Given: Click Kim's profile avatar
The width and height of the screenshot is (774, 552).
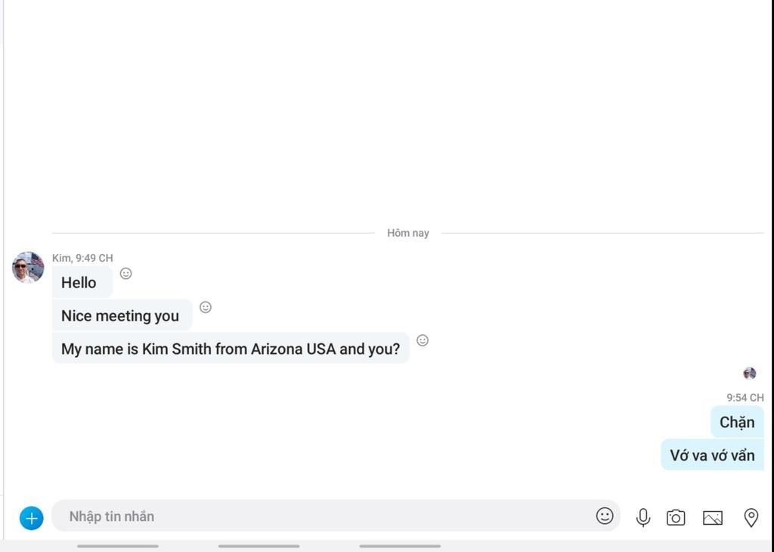Looking at the screenshot, I should 28,267.
